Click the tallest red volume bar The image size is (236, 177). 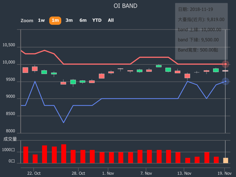[64, 154]
